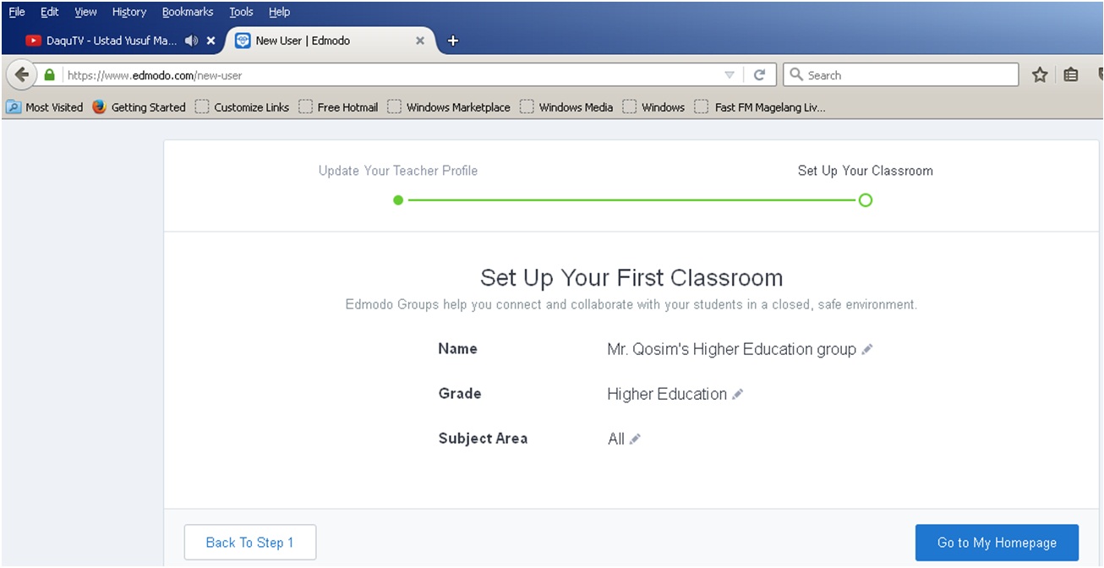Open Fast FM Magelang bookmark

pos(760,107)
